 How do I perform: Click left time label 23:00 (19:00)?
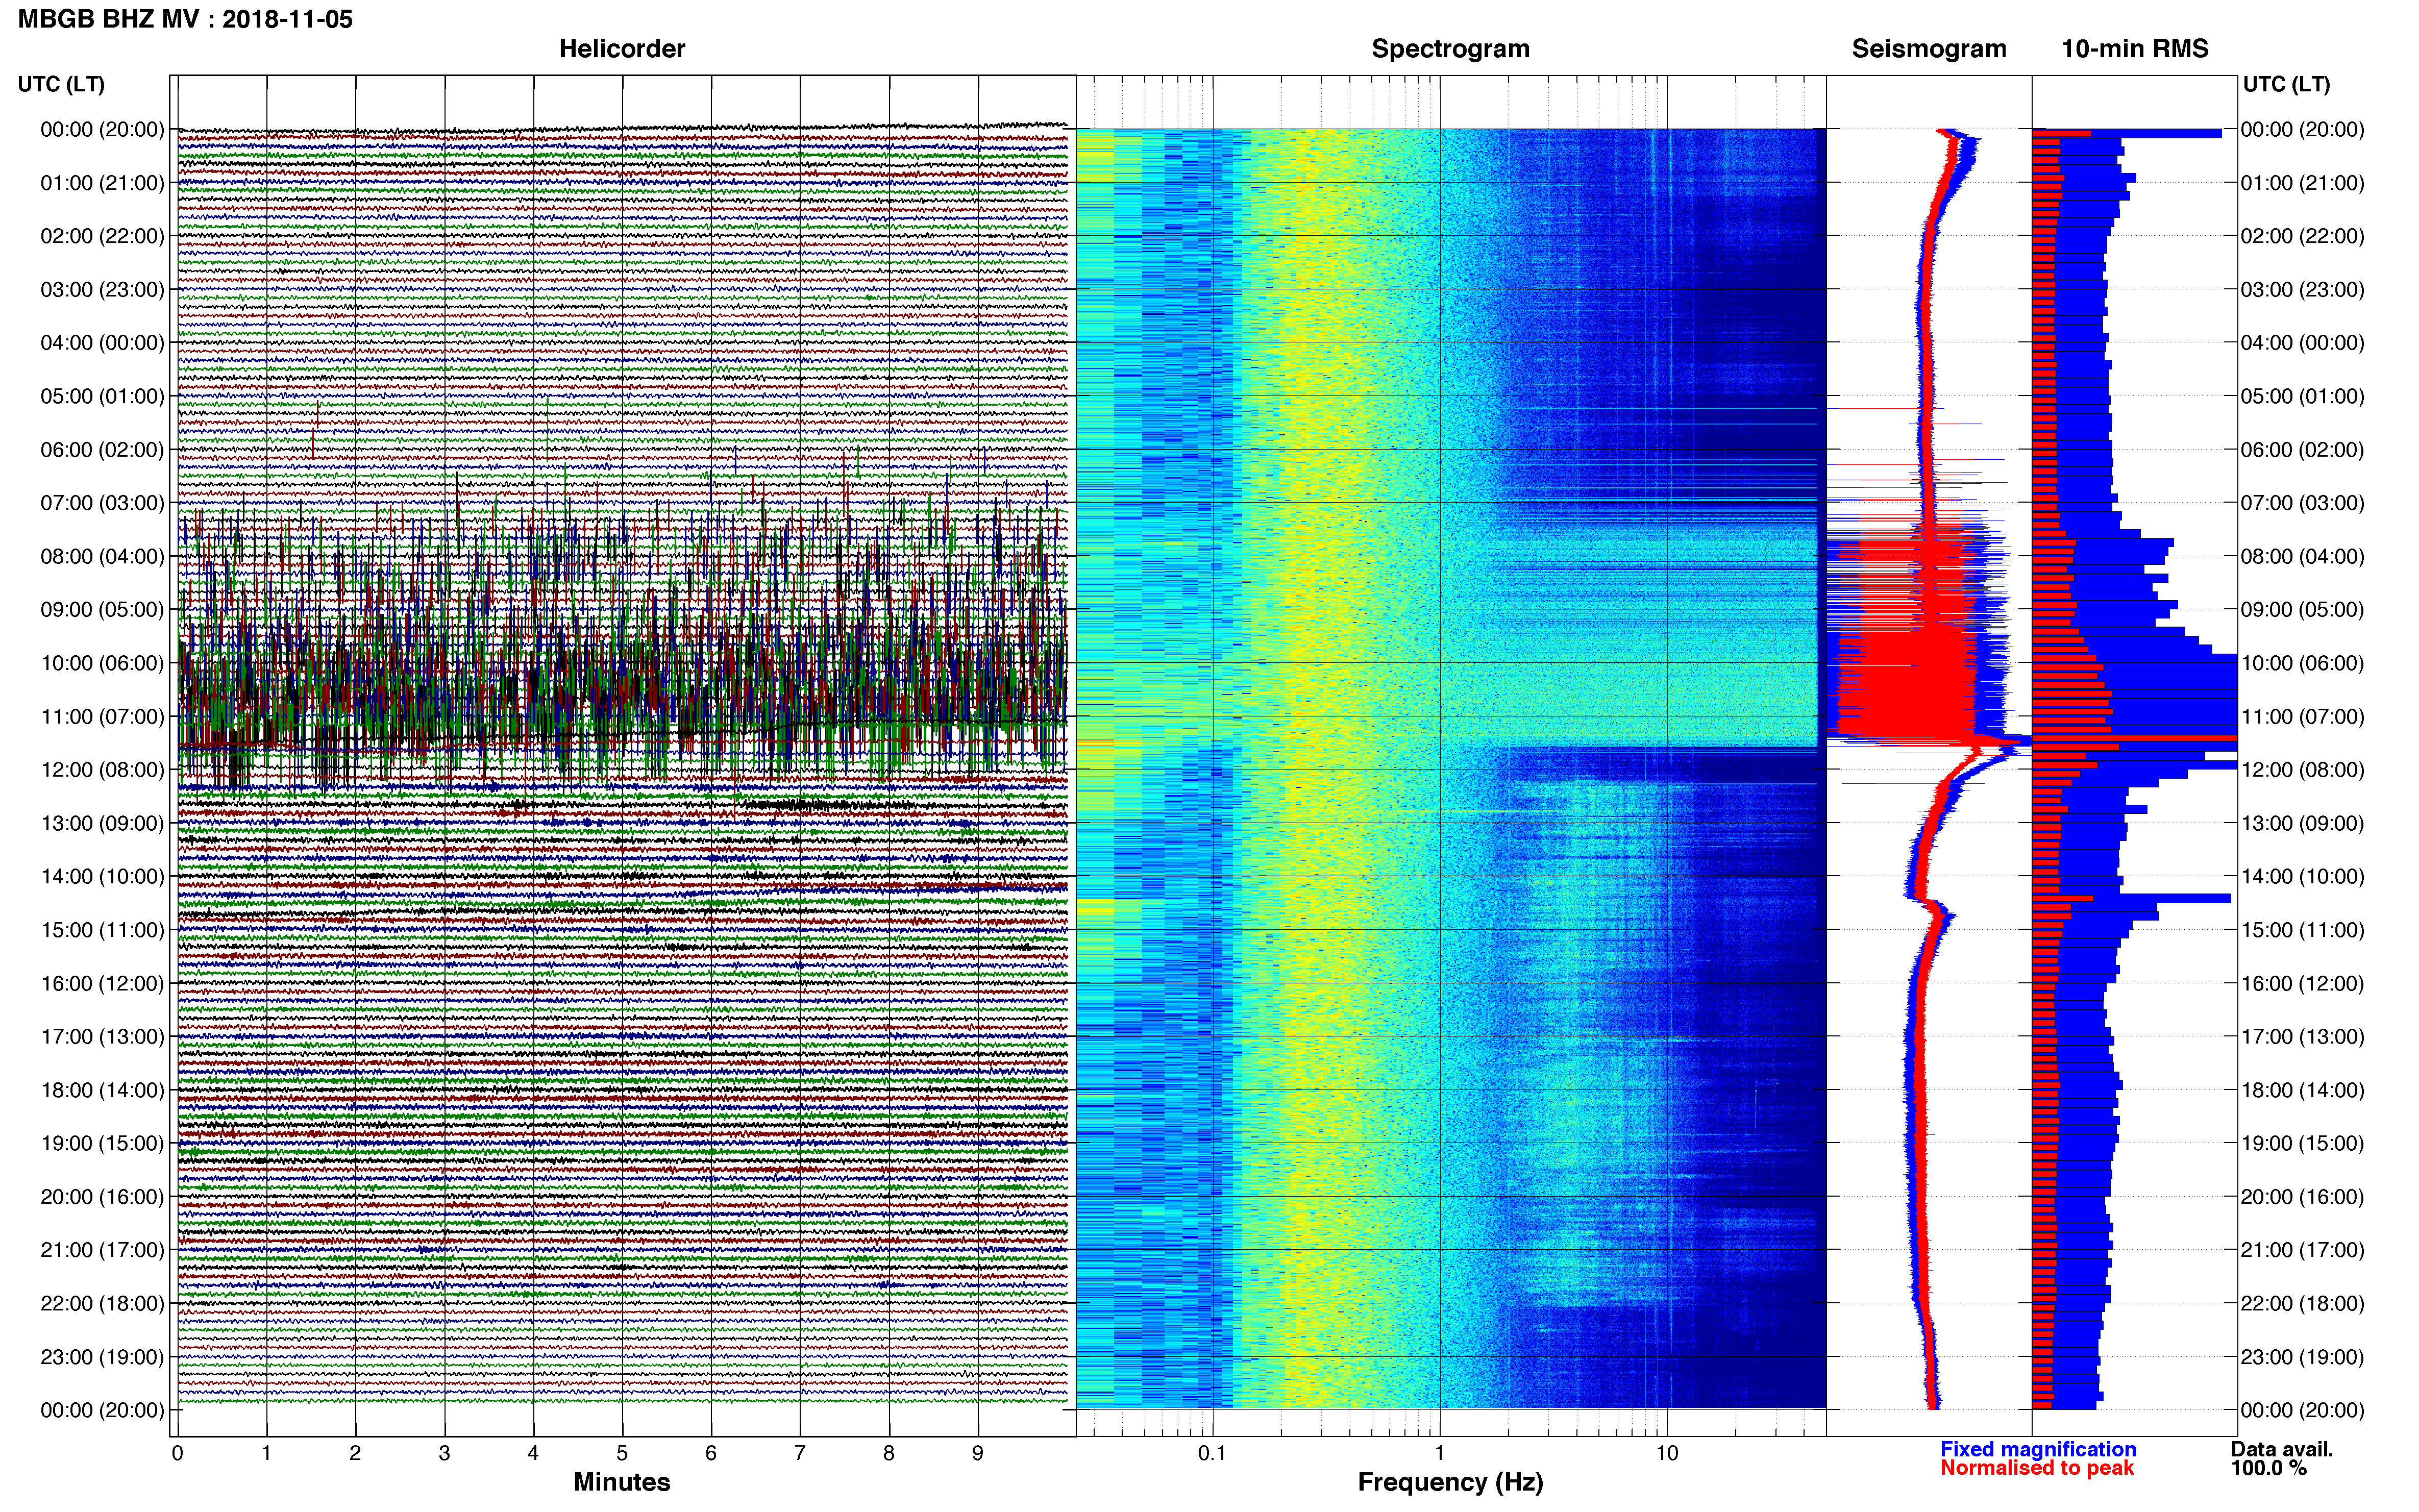pos(102,1357)
